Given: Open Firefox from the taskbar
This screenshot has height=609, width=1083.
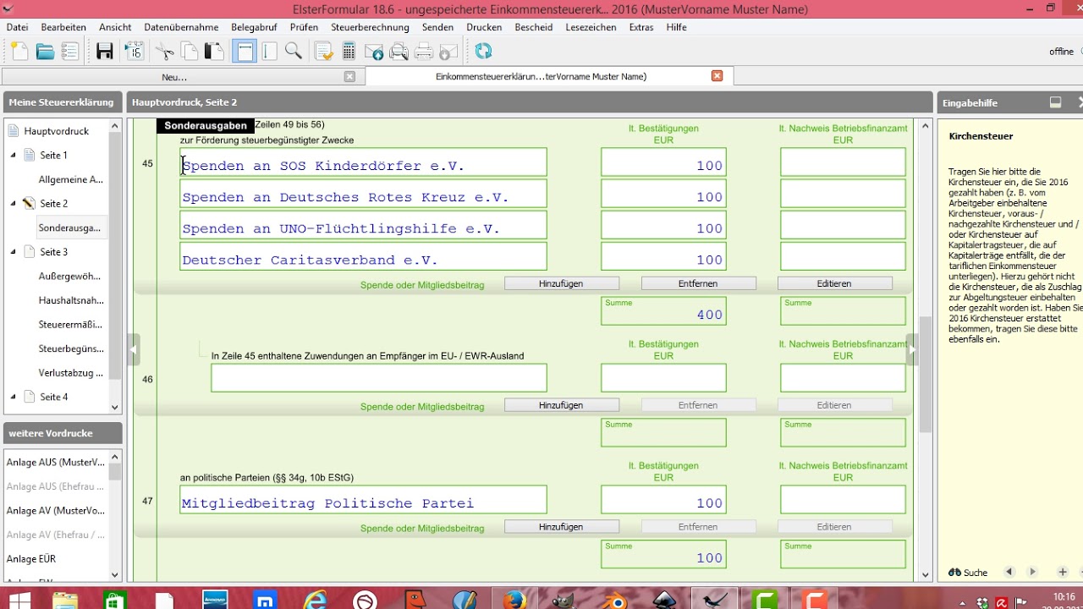Looking at the screenshot, I should coord(514,600).
